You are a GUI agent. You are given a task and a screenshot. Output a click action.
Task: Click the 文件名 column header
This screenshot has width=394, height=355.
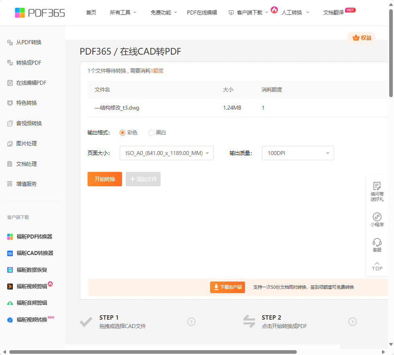coord(102,90)
